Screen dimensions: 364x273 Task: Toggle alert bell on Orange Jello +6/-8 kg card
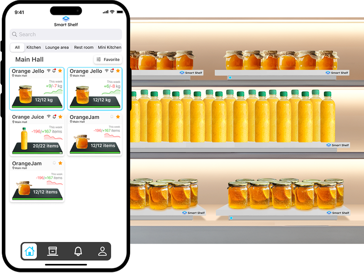point(112,71)
